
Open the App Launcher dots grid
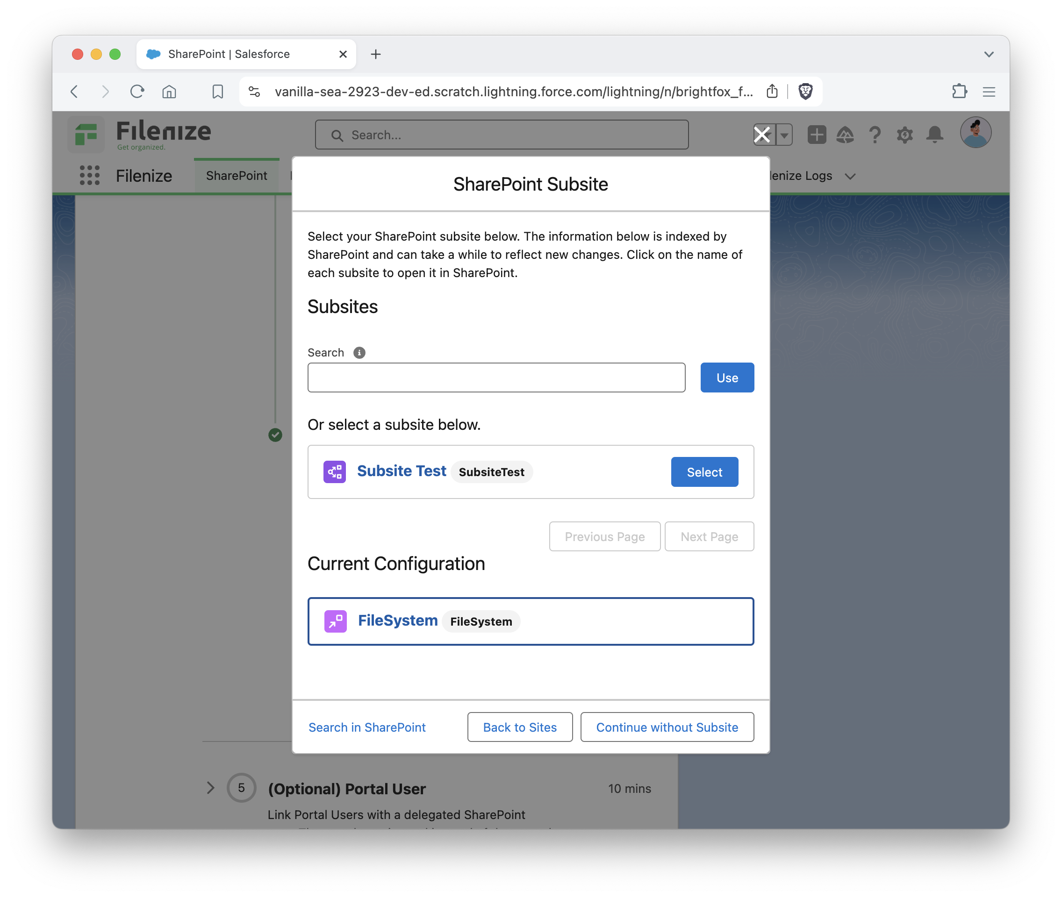point(90,176)
